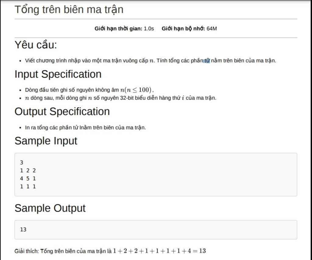Click the "1 1 1" row in sample input

point(28,186)
